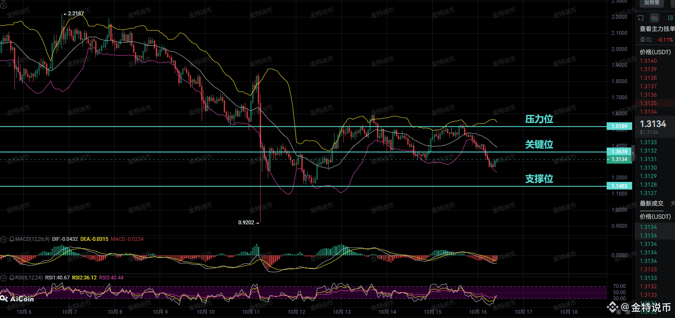Click the 1.3133 bid price in order book
This screenshot has width=675, height=318.
648,142
